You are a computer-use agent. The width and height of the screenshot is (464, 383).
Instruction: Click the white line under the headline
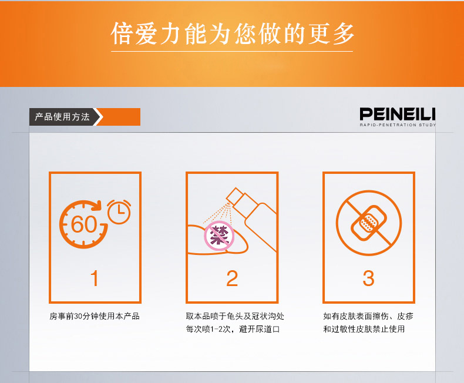tap(232, 51)
